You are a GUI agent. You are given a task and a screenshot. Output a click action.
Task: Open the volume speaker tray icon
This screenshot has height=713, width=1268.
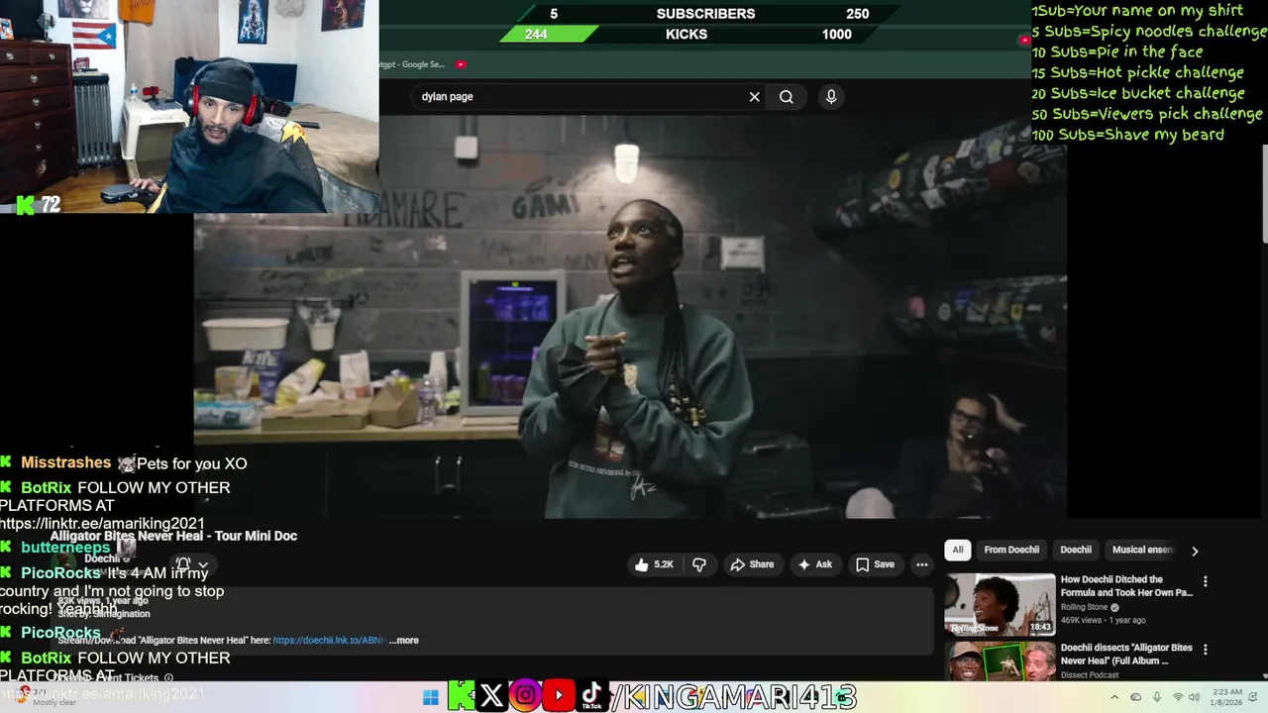[1196, 697]
